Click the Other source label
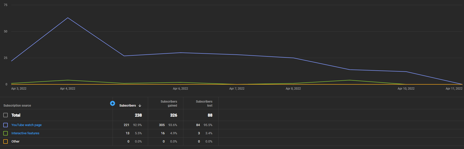Image resolution: width=464 pixels, height=149 pixels. coord(16,142)
